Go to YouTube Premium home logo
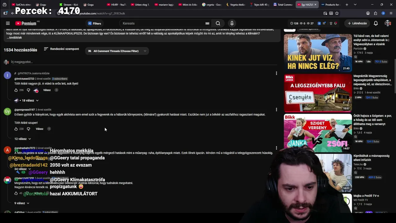Image resolution: width=396 pixels, height=223 pixels. click(26, 23)
